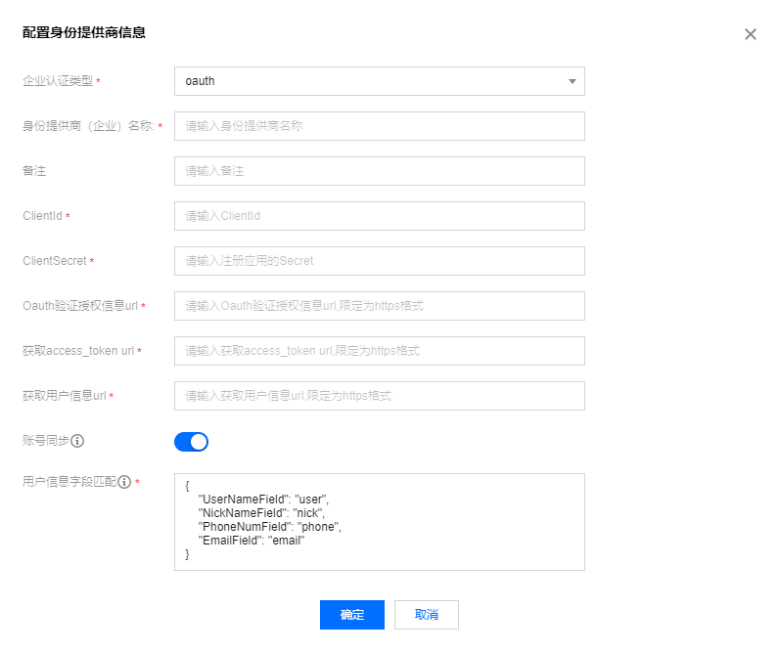
Task: Click inside the user field mapping JSON textarea
Action: [379, 521]
